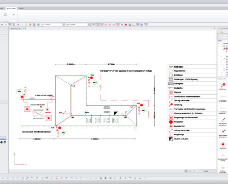Toggle the lock button after y field
Image resolution: width=228 pixels, height=184 pixels.
click(x=89, y=24)
